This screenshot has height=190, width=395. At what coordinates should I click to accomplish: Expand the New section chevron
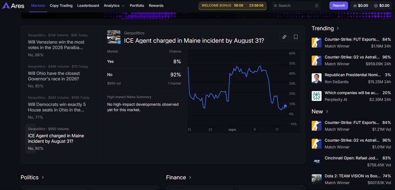[327, 112]
